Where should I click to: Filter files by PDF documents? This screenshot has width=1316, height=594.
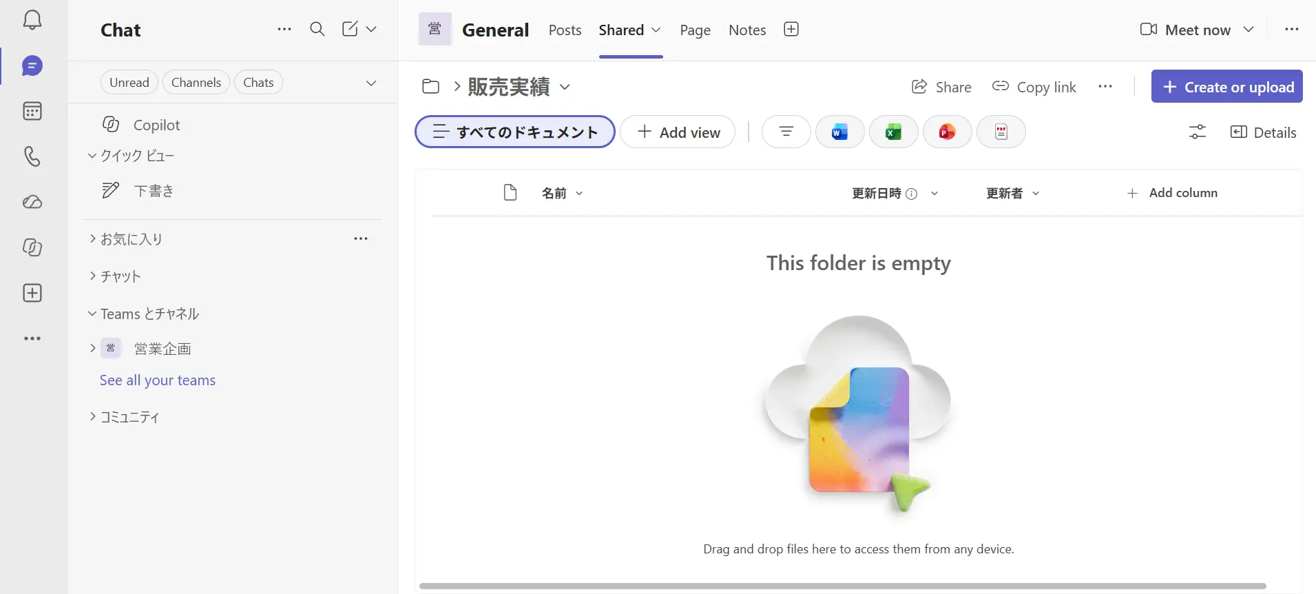(1001, 132)
